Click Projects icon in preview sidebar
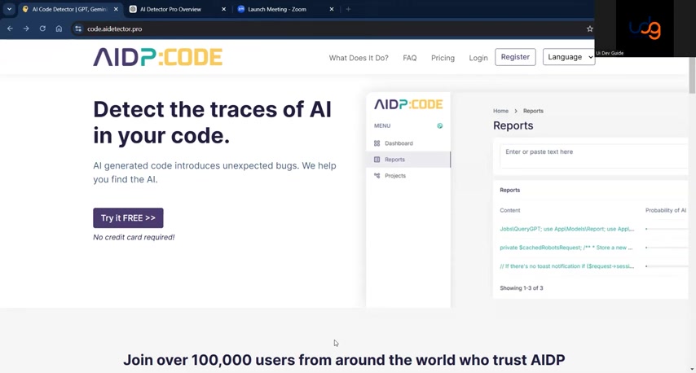 pyautogui.click(x=377, y=176)
